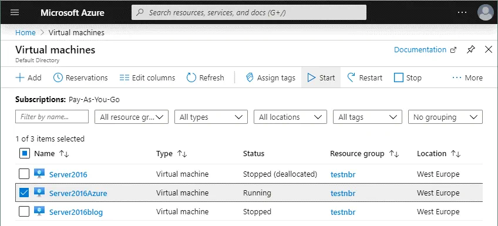This screenshot has height=226, width=498.
Task: Close the Virtual machines blade
Action: click(x=489, y=49)
